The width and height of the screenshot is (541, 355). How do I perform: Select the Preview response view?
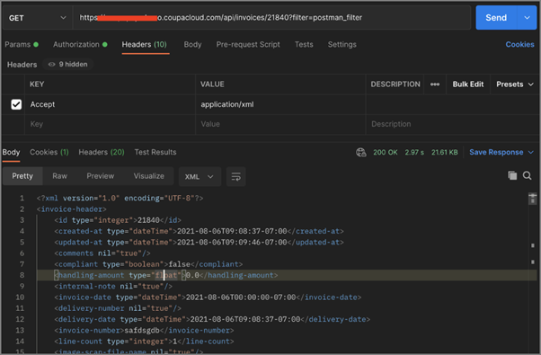[100, 176]
